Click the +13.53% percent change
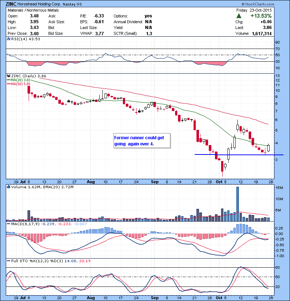The width and height of the screenshot is (290, 301). tap(261, 16)
